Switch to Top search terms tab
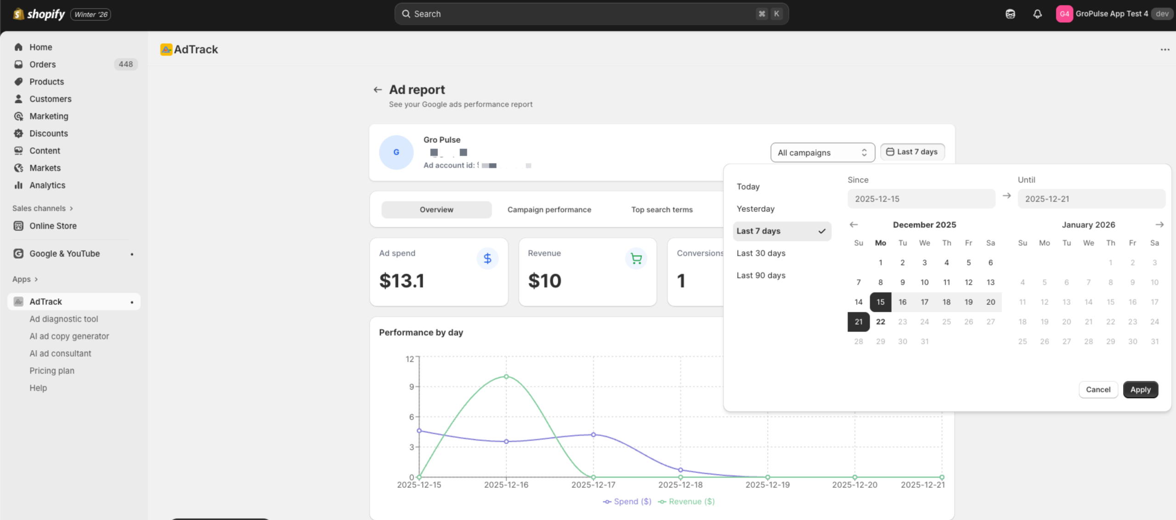 coord(661,209)
